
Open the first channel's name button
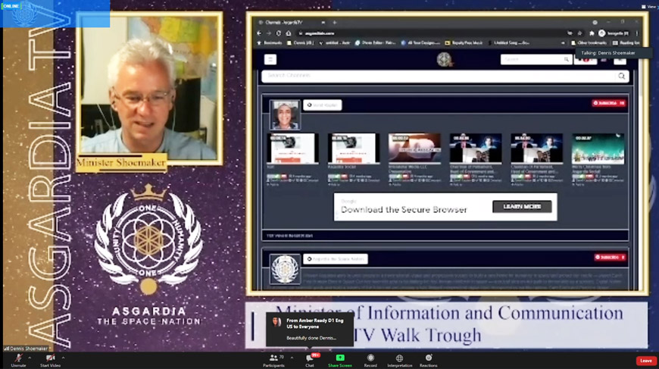(323, 105)
